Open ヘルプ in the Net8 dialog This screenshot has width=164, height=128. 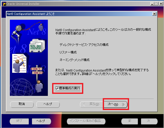coord(48,104)
